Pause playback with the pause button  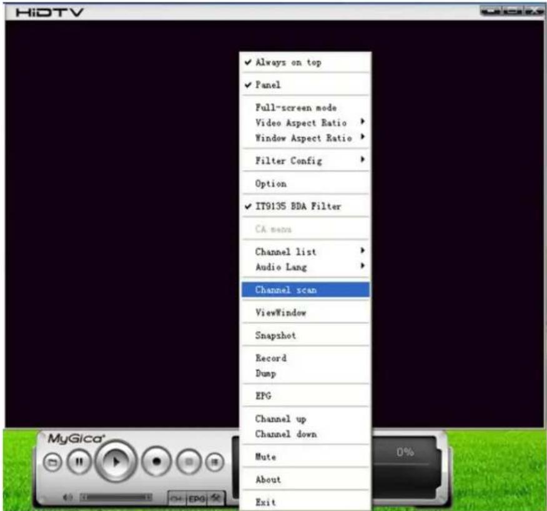point(79,462)
